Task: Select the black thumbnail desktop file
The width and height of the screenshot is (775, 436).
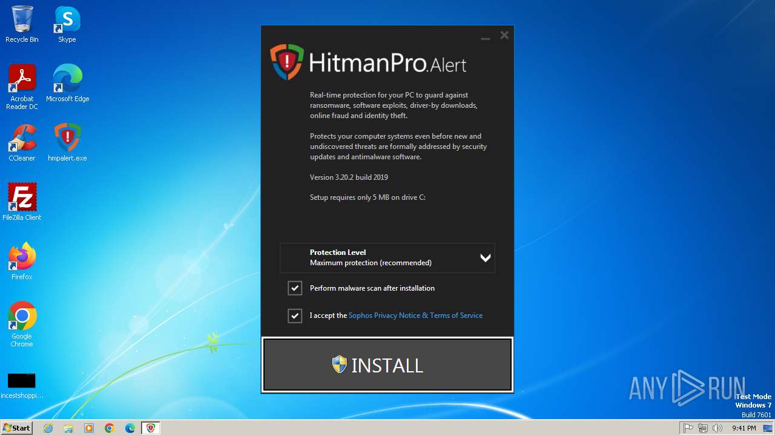Action: coord(22,386)
